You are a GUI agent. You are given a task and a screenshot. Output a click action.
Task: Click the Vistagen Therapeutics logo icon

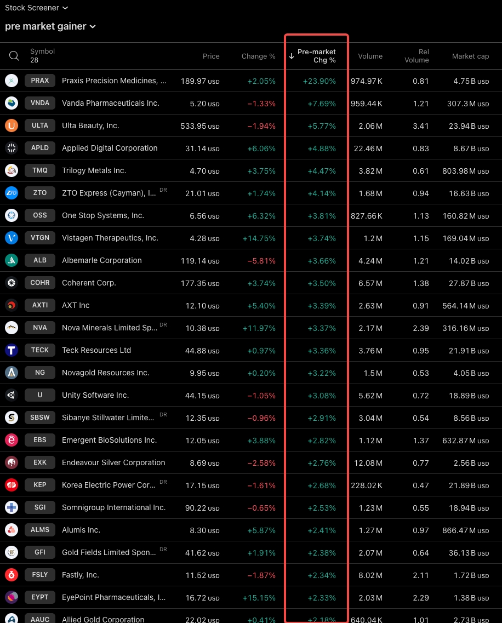tap(12, 238)
